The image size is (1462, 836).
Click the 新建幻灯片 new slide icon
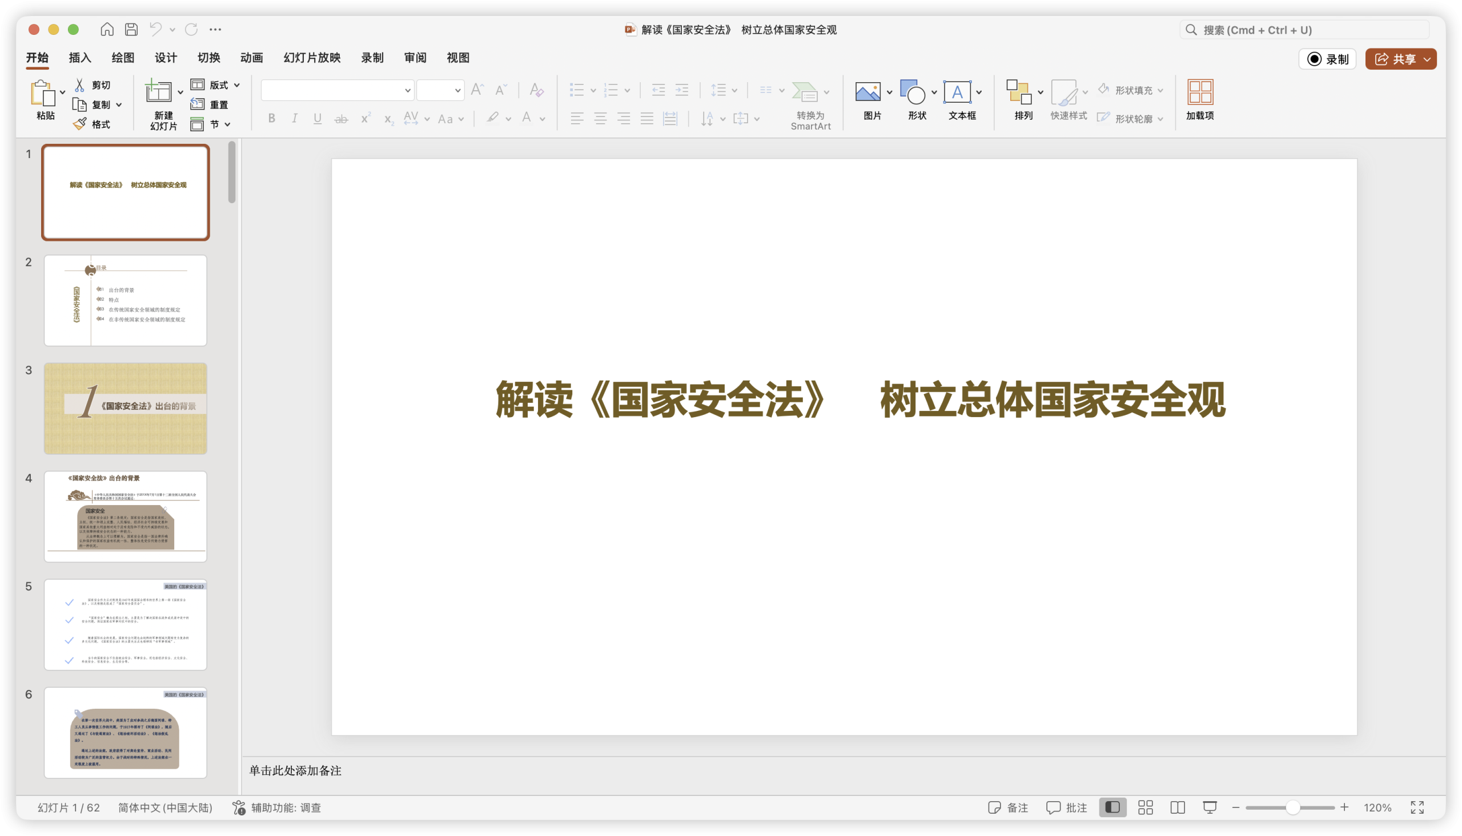pos(158,91)
